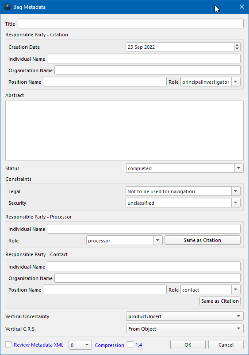Viewport: 249px width, 355px height.
Task: Focus the Title input field
Action: click(130, 24)
